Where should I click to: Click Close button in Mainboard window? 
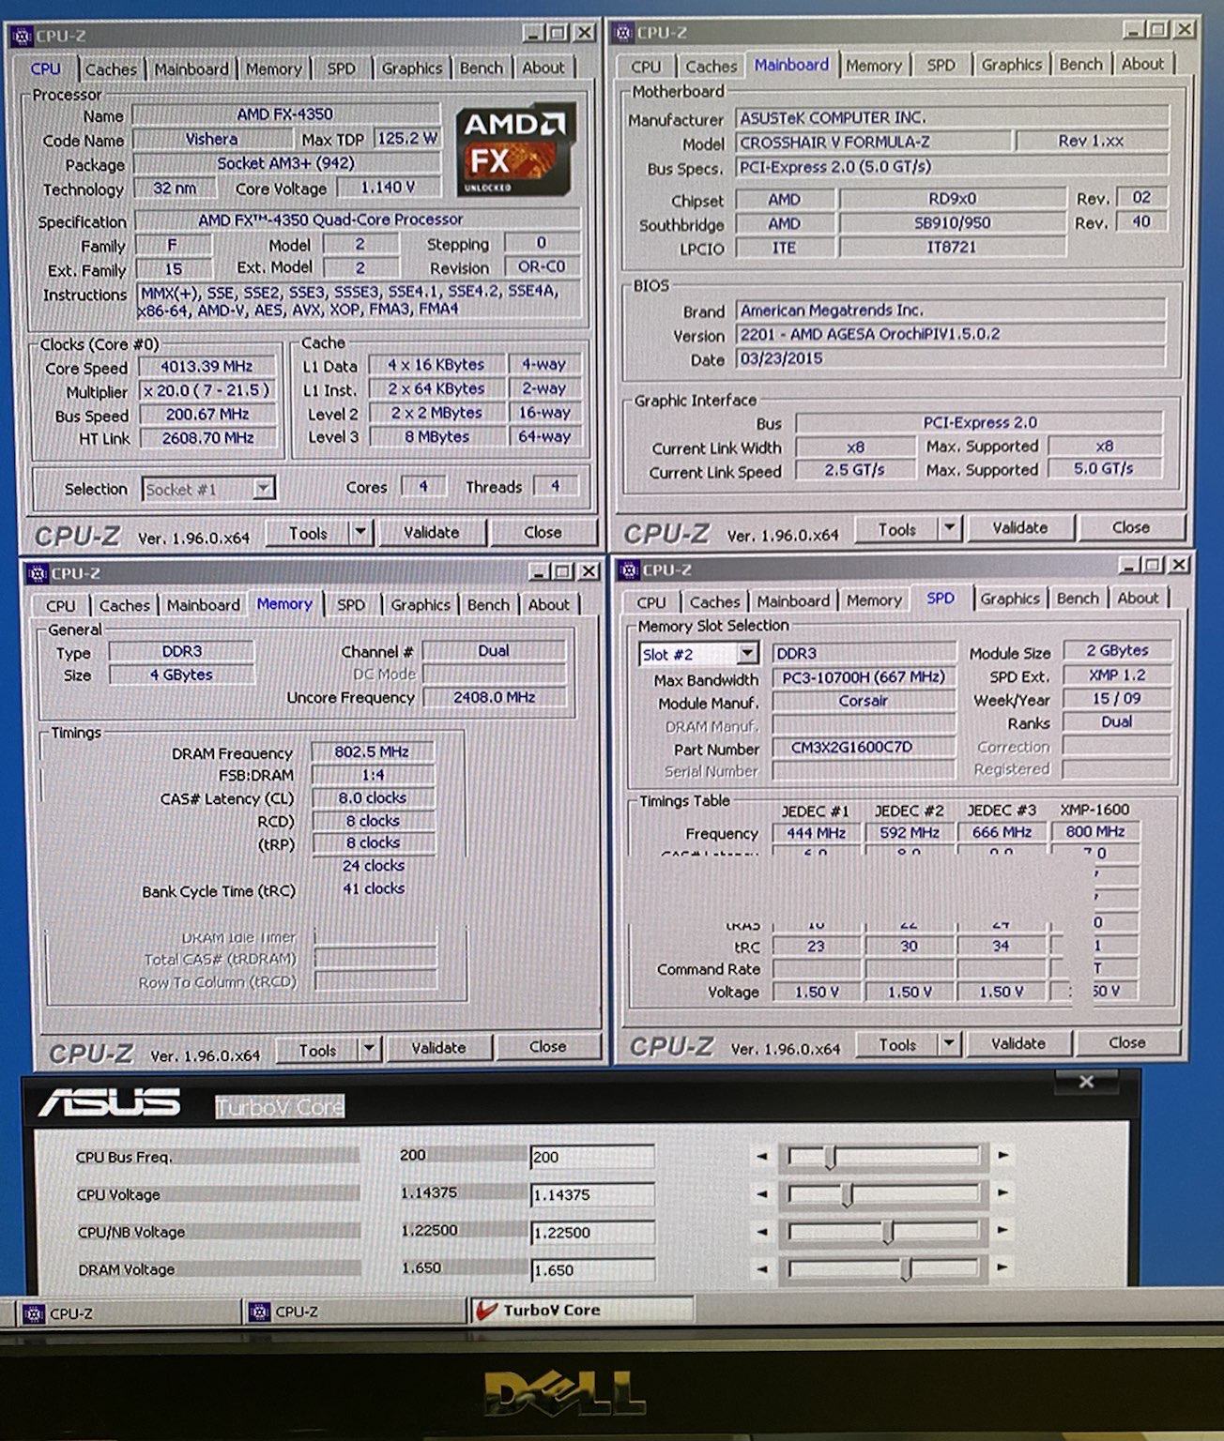tap(1130, 527)
